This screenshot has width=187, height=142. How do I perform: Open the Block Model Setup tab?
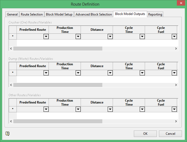(59, 14)
